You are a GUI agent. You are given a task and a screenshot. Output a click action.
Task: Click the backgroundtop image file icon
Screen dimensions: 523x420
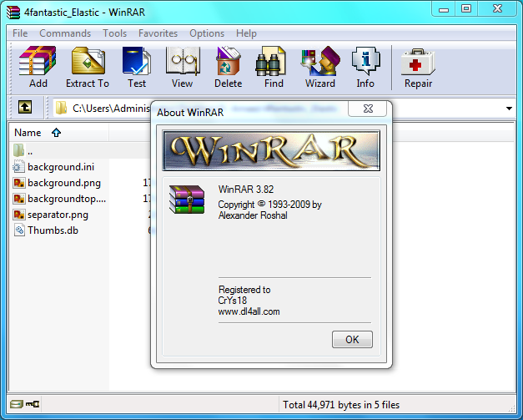[18, 199]
